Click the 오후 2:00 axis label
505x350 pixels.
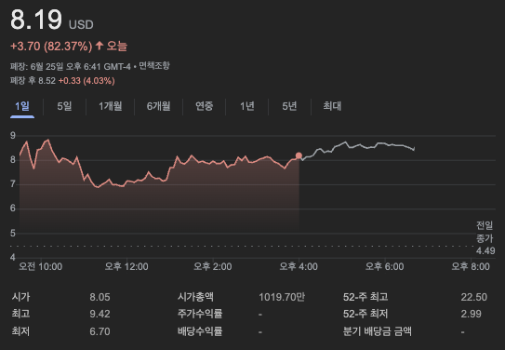(213, 266)
